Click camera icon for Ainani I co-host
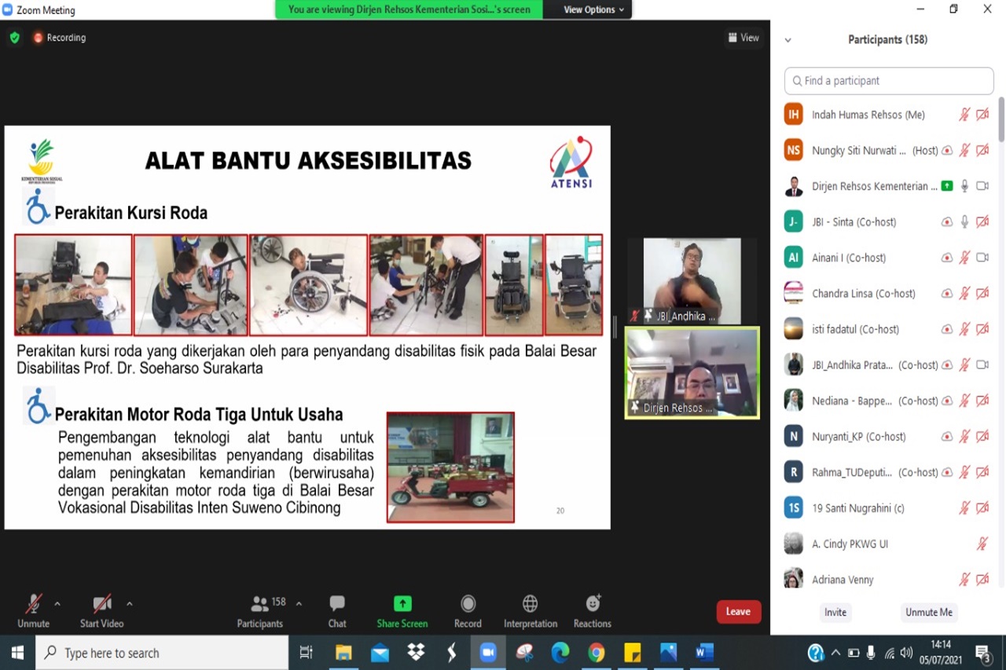1006x670 pixels. [x=982, y=258]
